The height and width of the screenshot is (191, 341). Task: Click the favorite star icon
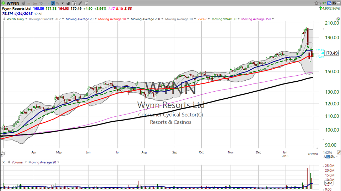click(x=316, y=3)
